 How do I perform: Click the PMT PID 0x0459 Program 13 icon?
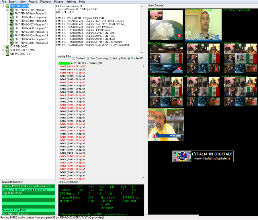click(x=11, y=32)
